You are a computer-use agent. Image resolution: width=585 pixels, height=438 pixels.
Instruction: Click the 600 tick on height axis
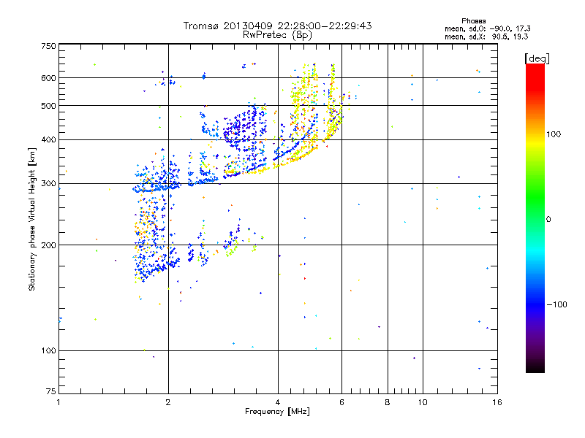(x=48, y=78)
